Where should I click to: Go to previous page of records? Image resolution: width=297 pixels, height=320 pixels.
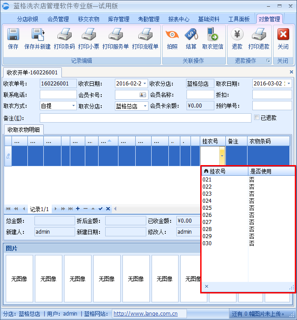point(16,208)
